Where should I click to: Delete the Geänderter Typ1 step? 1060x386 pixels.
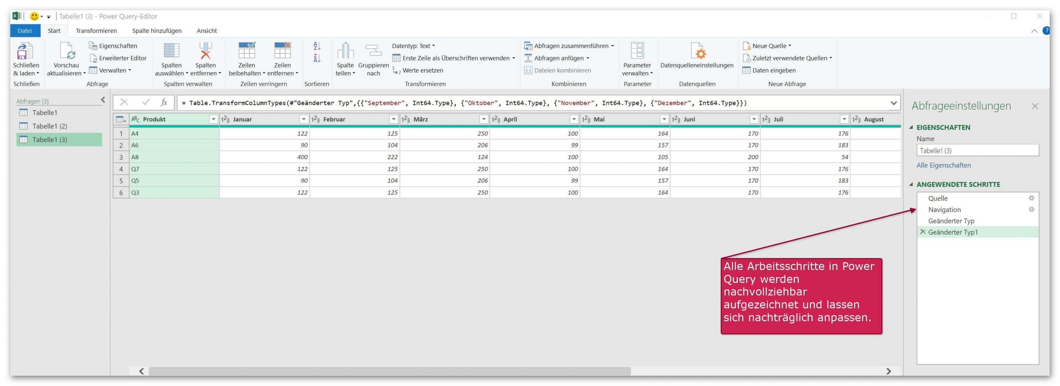pyautogui.click(x=923, y=232)
